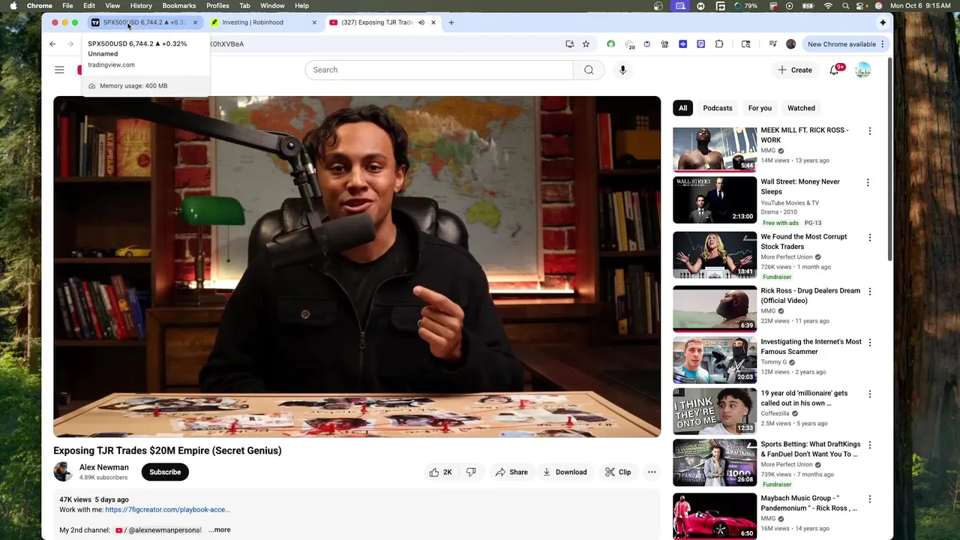Clip the video

(x=618, y=472)
